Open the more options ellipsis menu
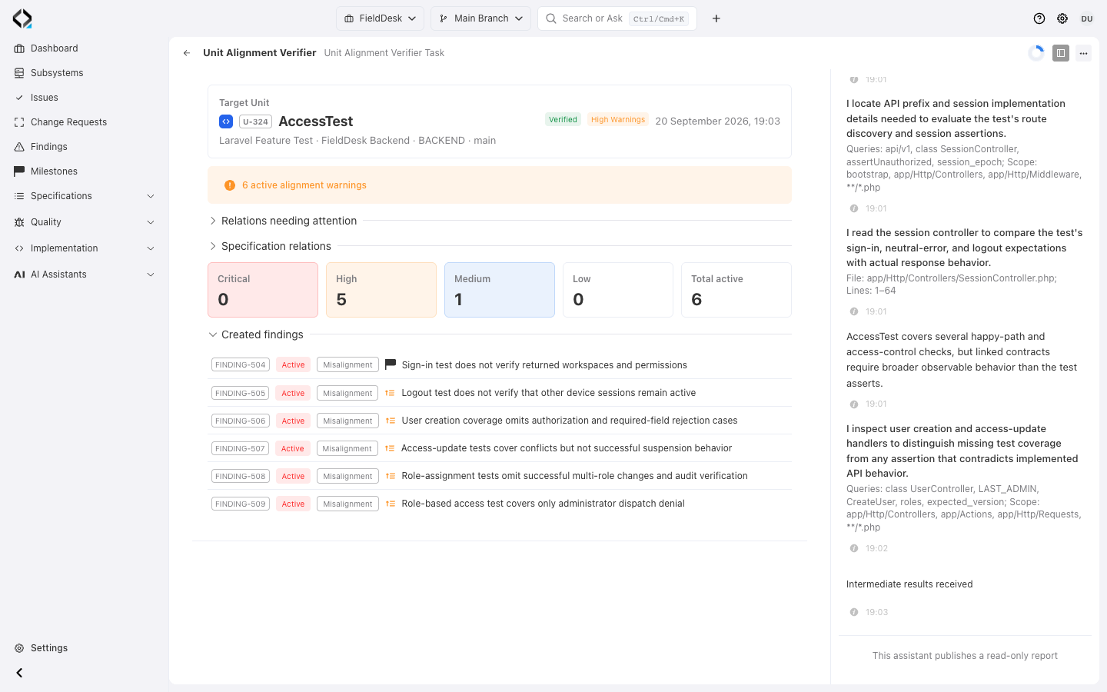Screen dimensions: 1107x692 [x=1083, y=53]
